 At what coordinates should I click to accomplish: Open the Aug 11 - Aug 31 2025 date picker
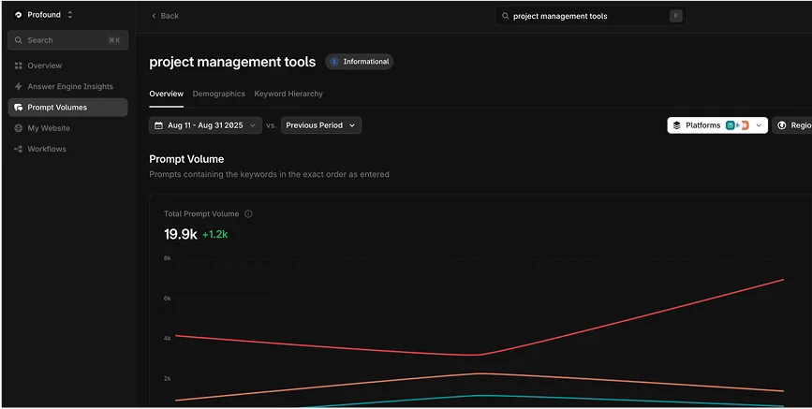205,125
